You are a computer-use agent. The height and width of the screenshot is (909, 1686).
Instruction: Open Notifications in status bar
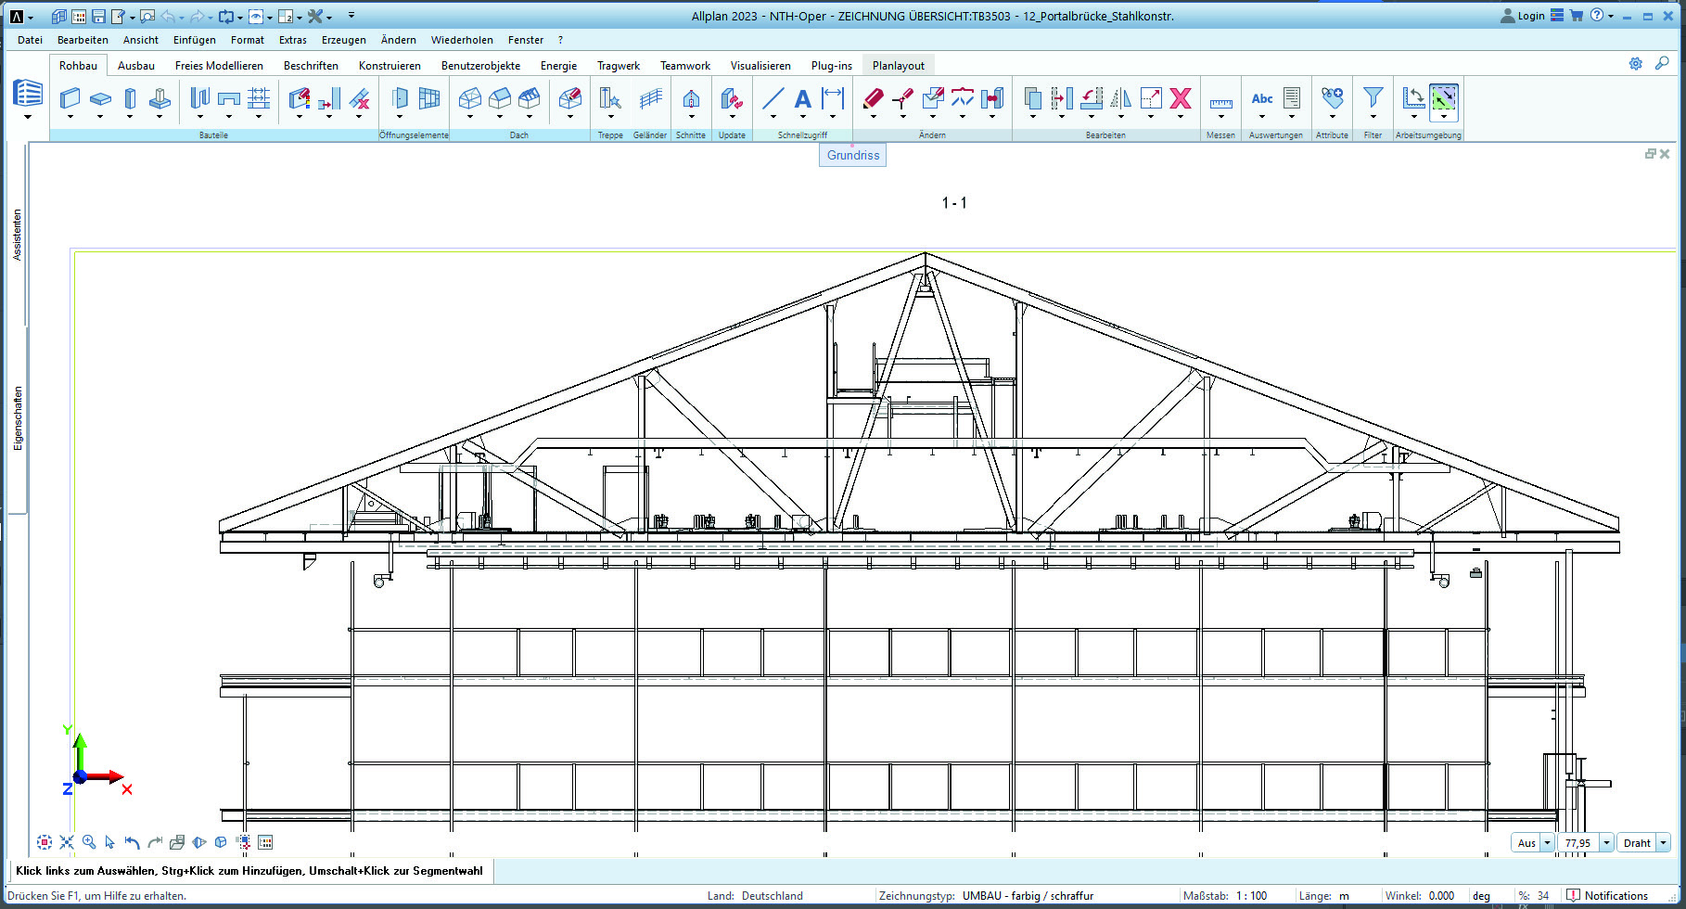(x=1608, y=895)
